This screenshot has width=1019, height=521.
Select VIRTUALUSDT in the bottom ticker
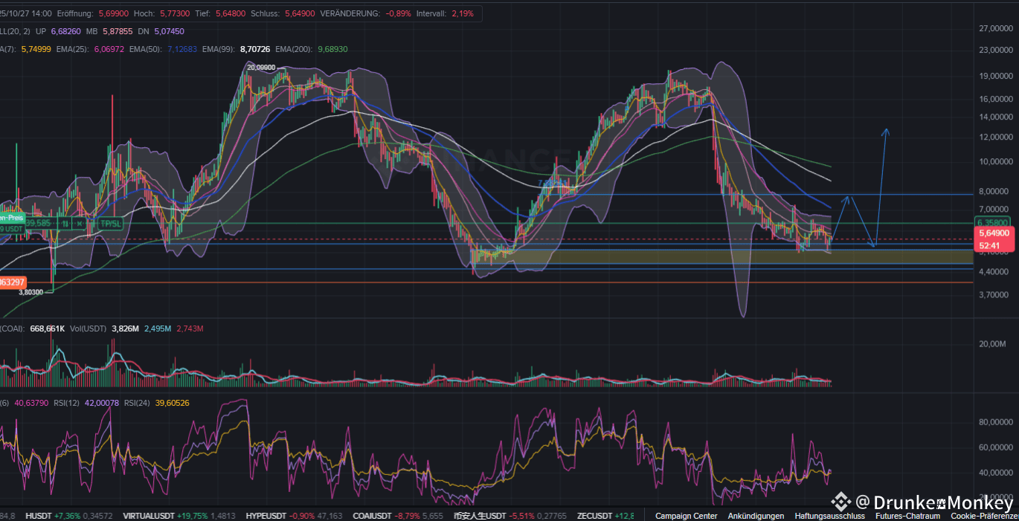click(x=149, y=516)
